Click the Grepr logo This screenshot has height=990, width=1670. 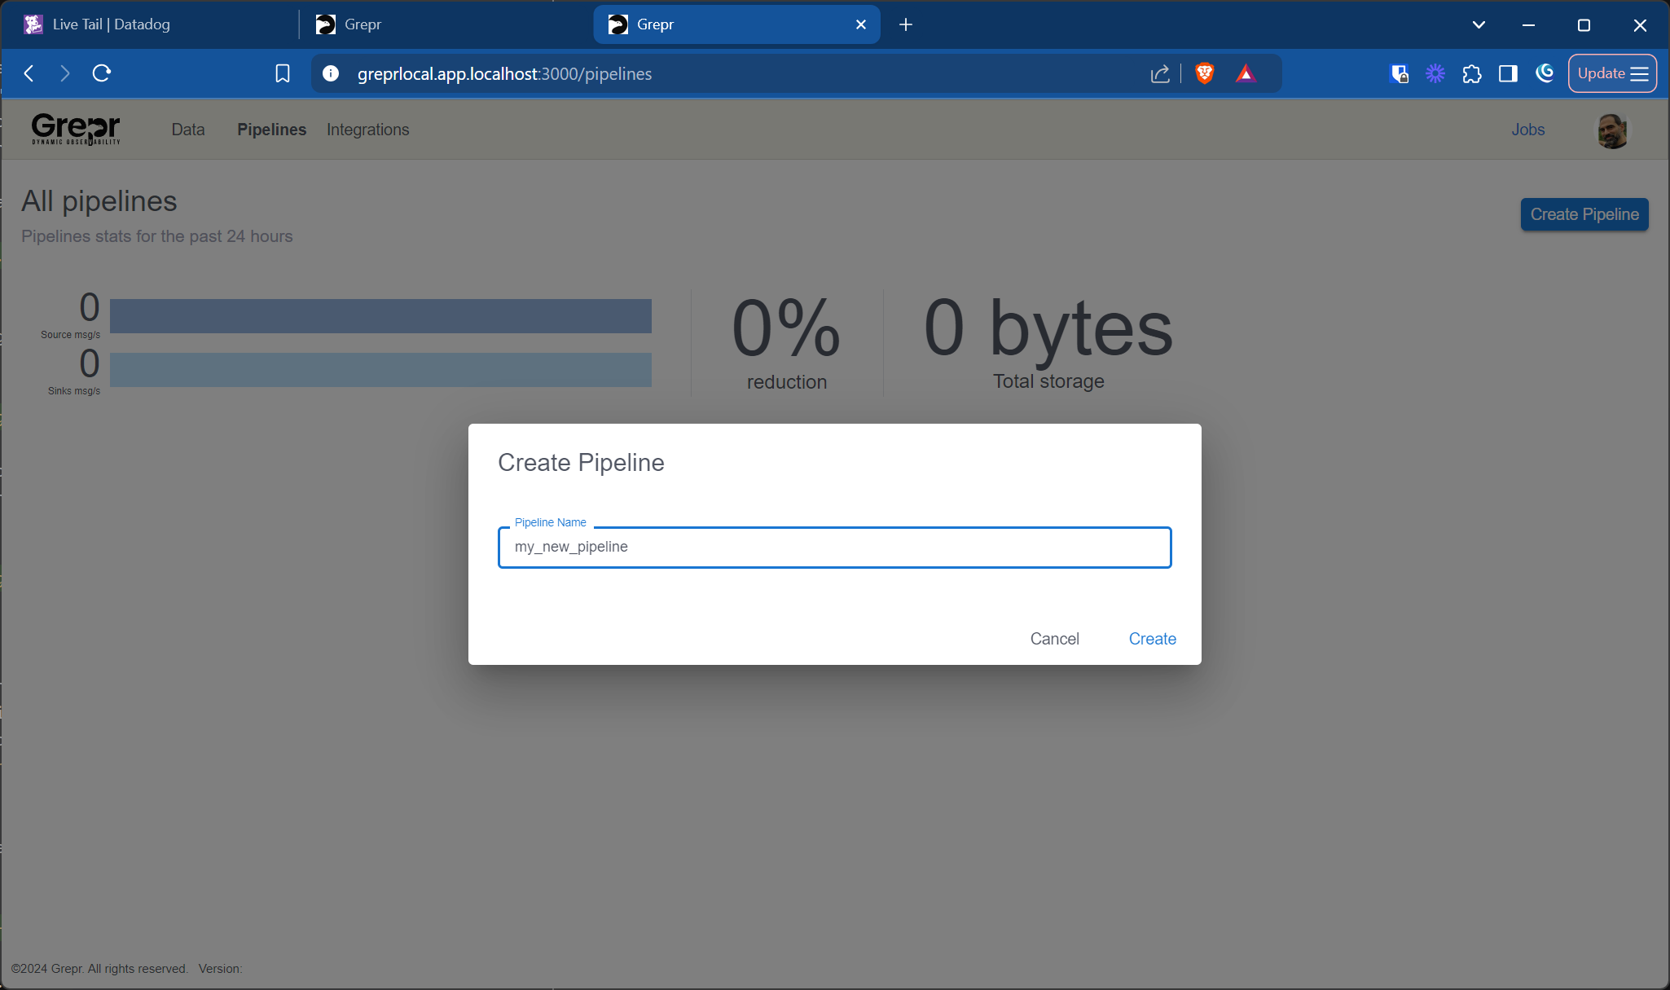[76, 130]
